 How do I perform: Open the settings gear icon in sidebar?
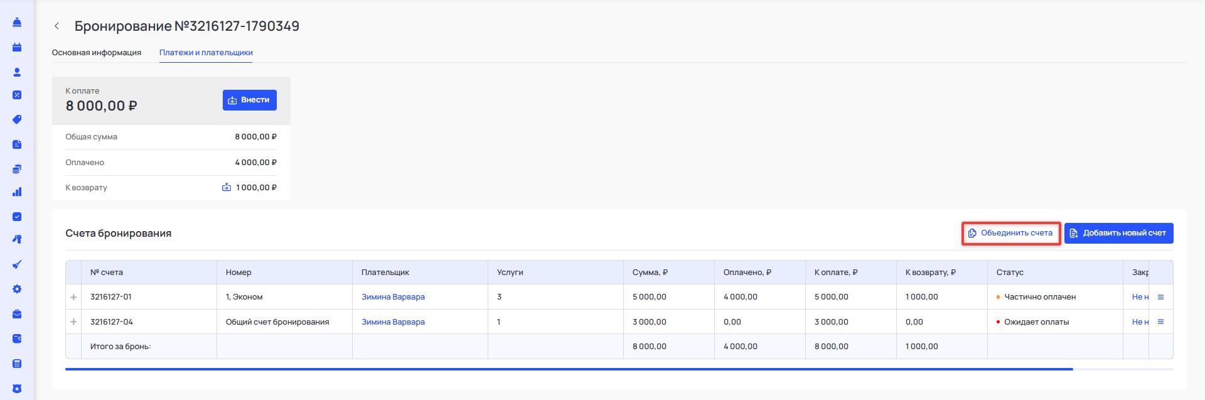coord(17,289)
